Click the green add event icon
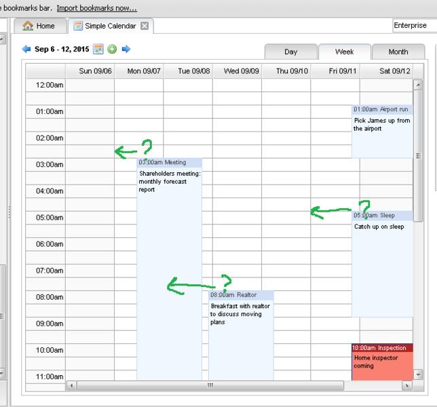The image size is (437, 407). [112, 50]
